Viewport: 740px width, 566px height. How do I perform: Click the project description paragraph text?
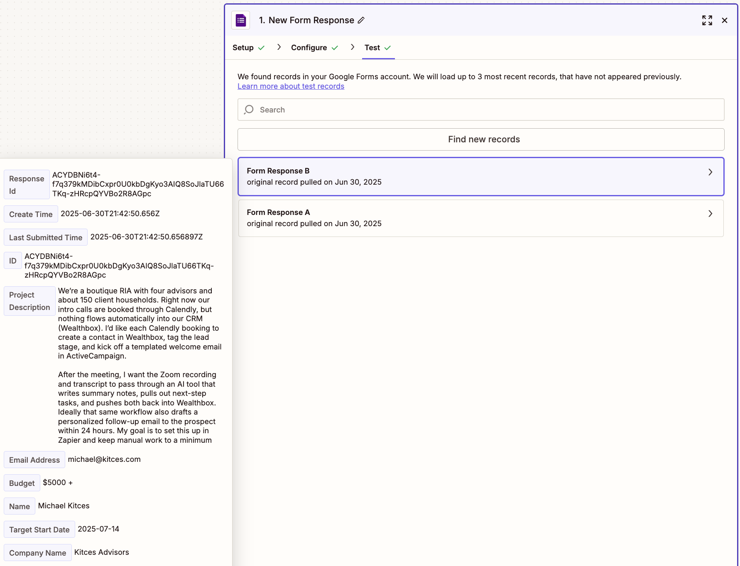[x=140, y=365]
